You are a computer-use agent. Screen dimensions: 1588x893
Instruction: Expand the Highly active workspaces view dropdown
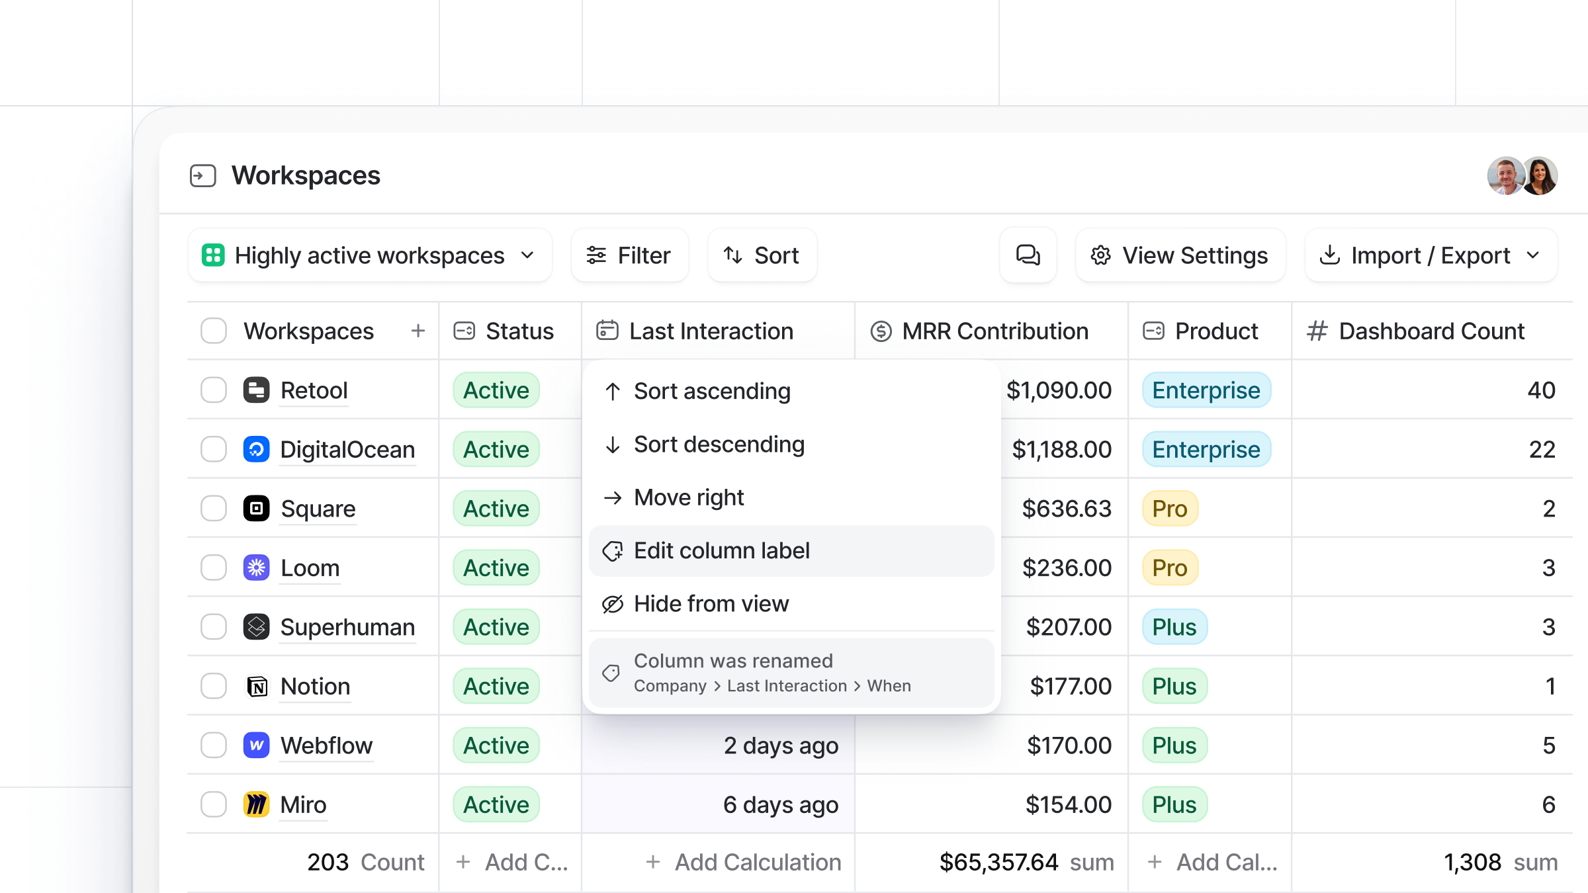coord(369,255)
